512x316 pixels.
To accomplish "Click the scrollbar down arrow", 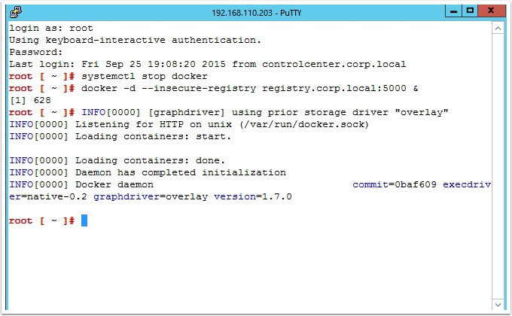I will (498, 305).
